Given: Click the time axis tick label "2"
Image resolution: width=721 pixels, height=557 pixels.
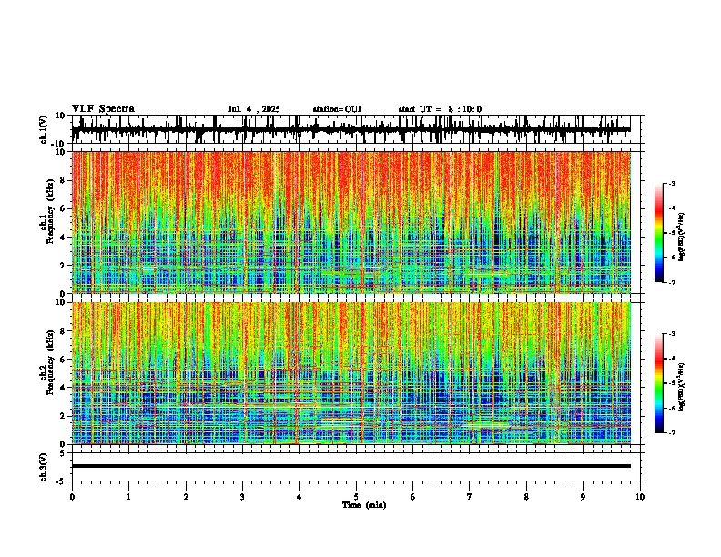Looking at the screenshot, I should pyautogui.click(x=186, y=497).
